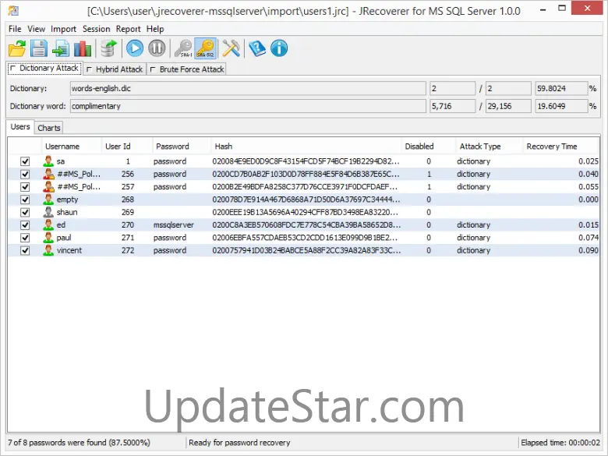Click the Elapsed time status text
Image resolution: width=608 pixels, height=456 pixels.
560,443
